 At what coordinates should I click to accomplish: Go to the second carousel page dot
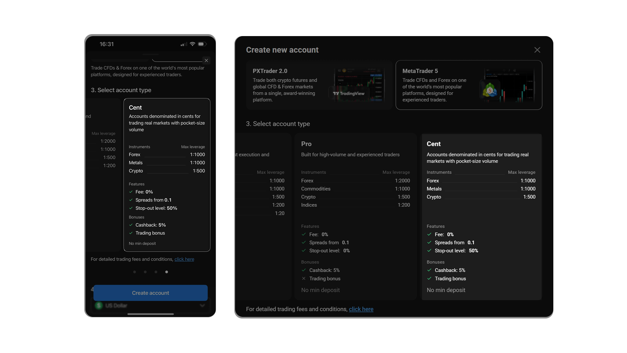145,272
